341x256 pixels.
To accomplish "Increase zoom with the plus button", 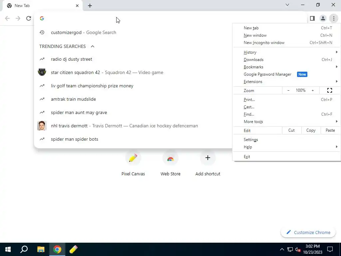I will [x=313, y=90].
